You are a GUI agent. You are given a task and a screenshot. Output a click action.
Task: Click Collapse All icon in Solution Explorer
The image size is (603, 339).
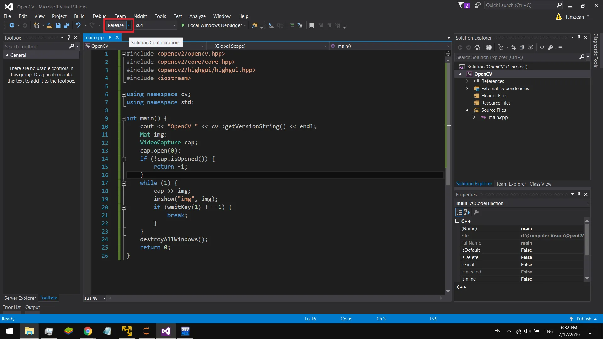[522, 47]
